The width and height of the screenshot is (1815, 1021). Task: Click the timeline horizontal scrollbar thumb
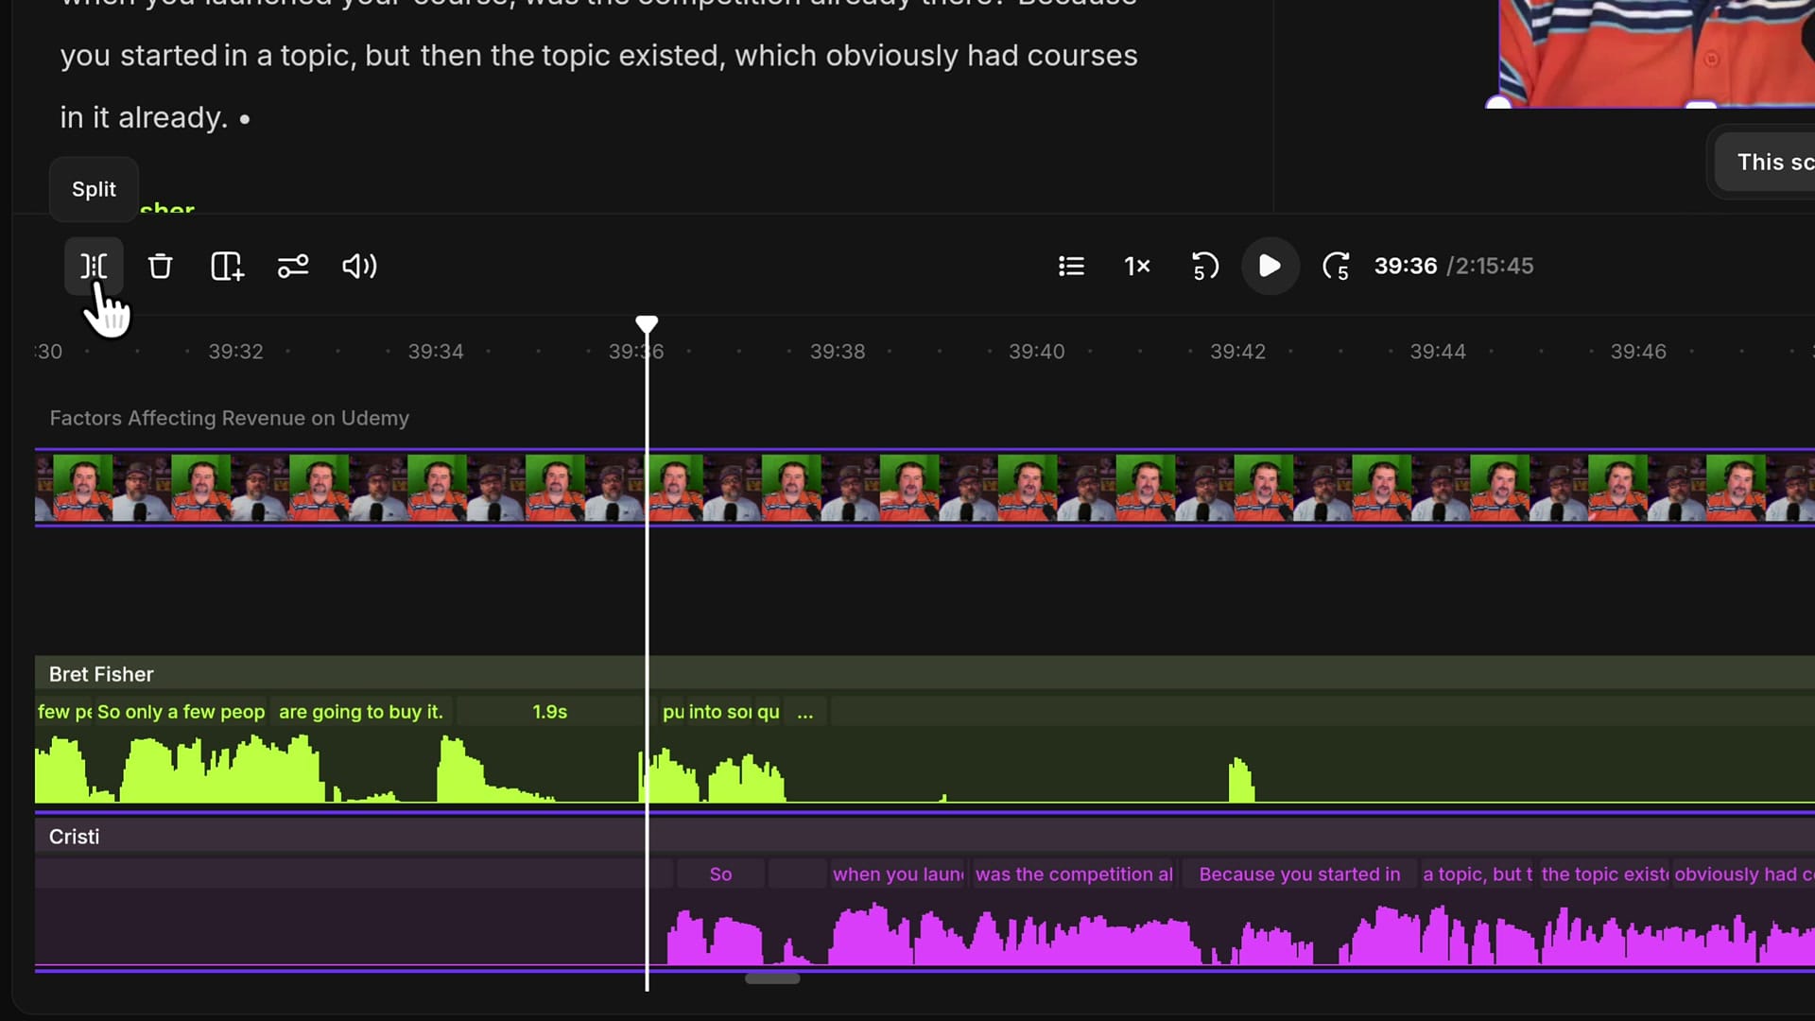point(772,978)
